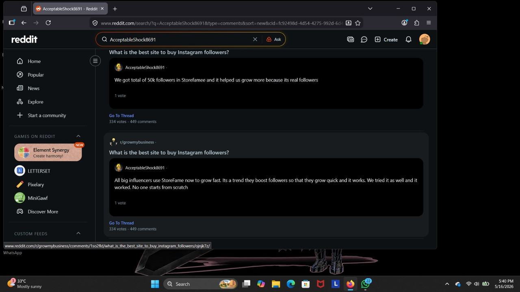Open File Explorer from the taskbar
The width and height of the screenshot is (520, 292).
[276, 284]
